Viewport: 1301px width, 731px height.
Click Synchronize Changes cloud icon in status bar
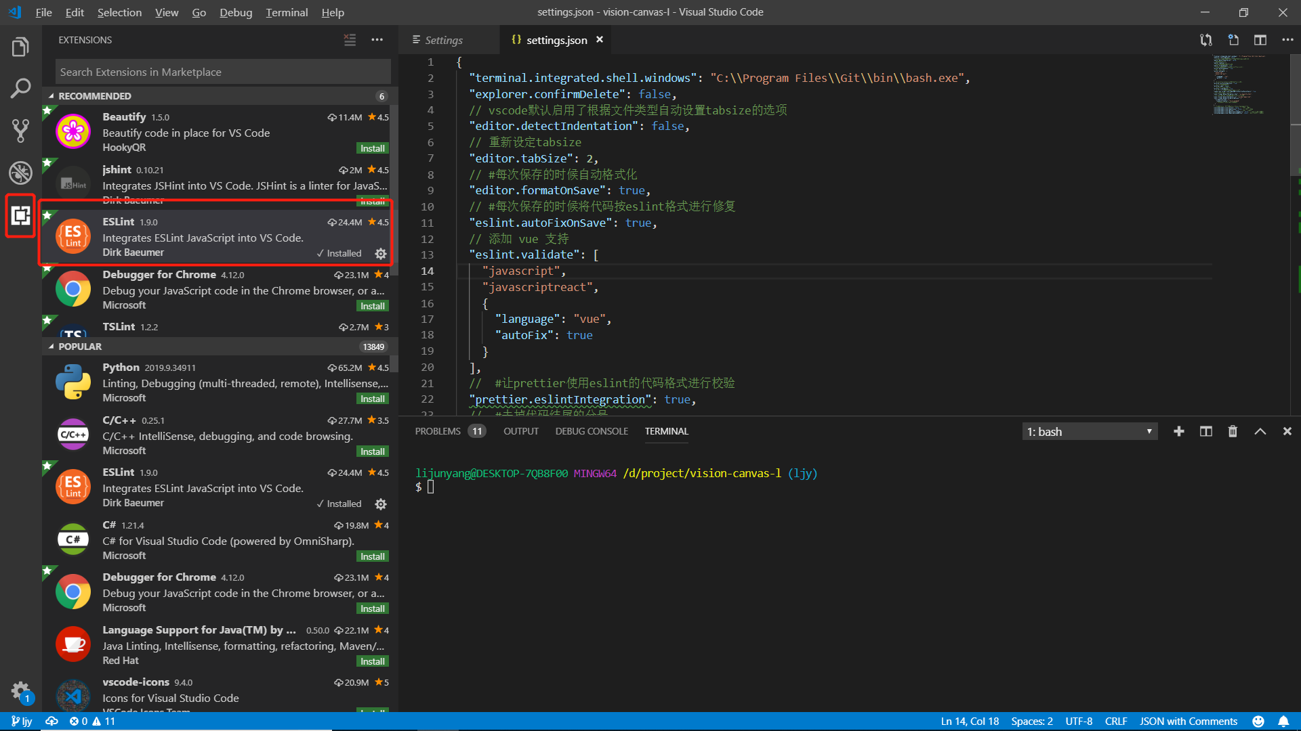(x=51, y=722)
